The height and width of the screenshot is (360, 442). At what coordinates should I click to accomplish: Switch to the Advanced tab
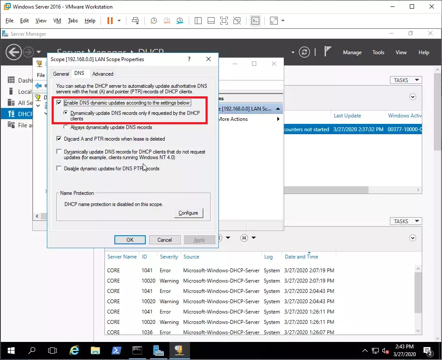pos(103,74)
